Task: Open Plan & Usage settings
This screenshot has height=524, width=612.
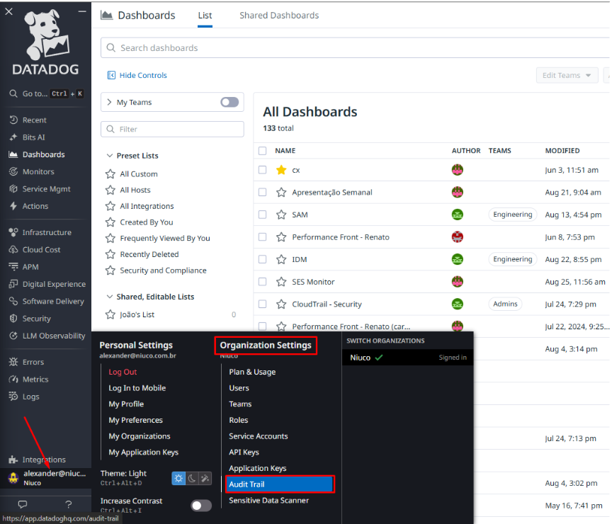Action: pos(252,372)
